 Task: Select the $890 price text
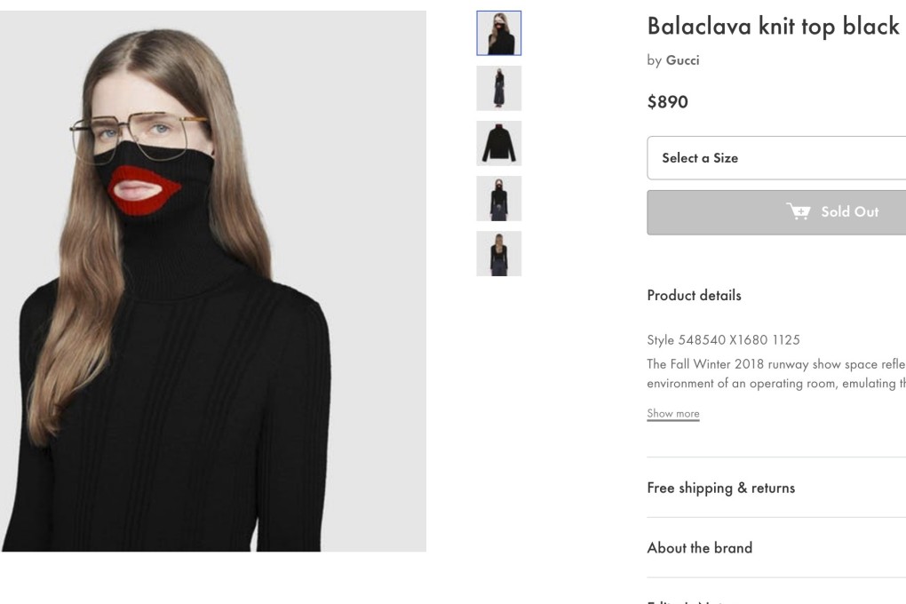pos(667,101)
